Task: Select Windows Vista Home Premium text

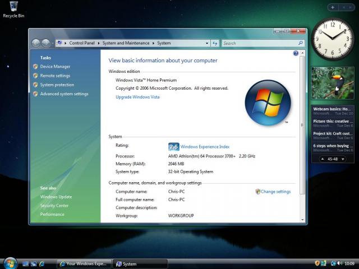Action: click(x=146, y=80)
